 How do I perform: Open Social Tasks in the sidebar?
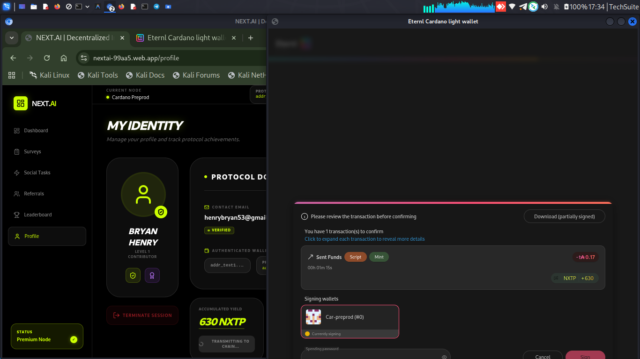47,172
